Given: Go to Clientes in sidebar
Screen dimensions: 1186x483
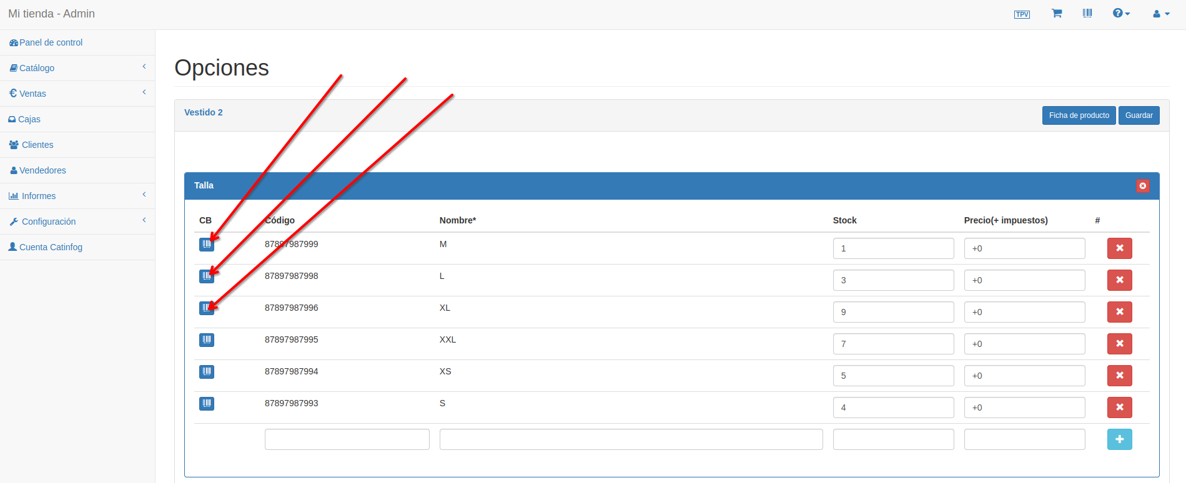Looking at the screenshot, I should tap(37, 145).
